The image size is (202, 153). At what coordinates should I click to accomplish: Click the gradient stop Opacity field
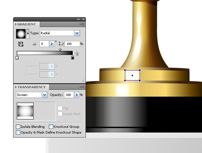point(44,66)
